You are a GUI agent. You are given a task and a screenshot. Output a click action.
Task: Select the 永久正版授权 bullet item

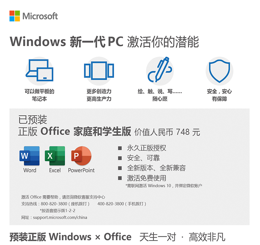point(142,148)
